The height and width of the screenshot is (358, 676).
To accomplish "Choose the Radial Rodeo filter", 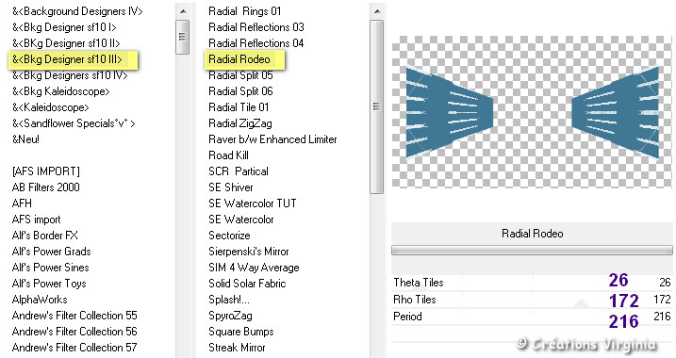I will pyautogui.click(x=239, y=59).
